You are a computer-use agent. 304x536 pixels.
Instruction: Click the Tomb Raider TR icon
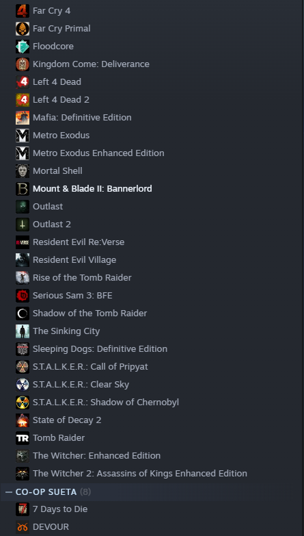[23, 437]
